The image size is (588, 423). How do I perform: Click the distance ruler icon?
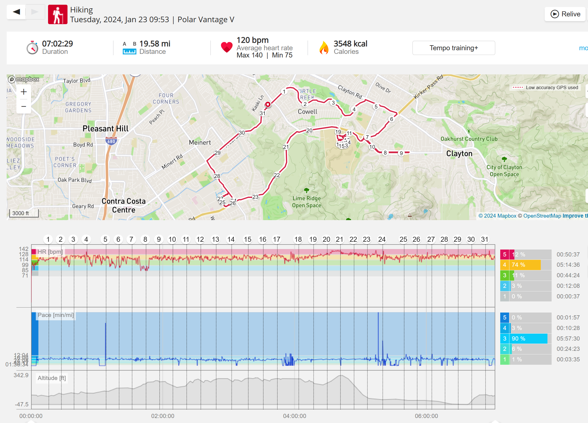tap(129, 51)
